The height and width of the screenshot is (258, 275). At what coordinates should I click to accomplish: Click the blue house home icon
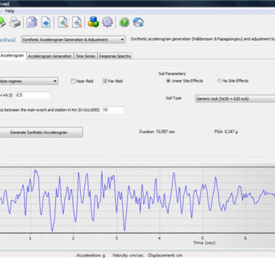[138, 22]
